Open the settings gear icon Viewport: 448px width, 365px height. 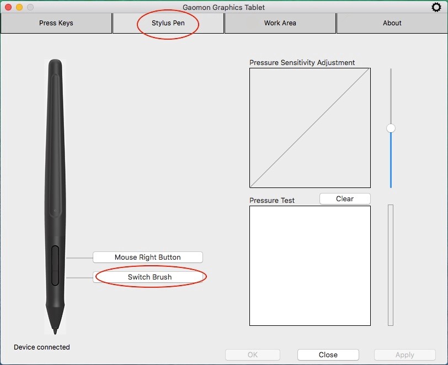coord(436,7)
